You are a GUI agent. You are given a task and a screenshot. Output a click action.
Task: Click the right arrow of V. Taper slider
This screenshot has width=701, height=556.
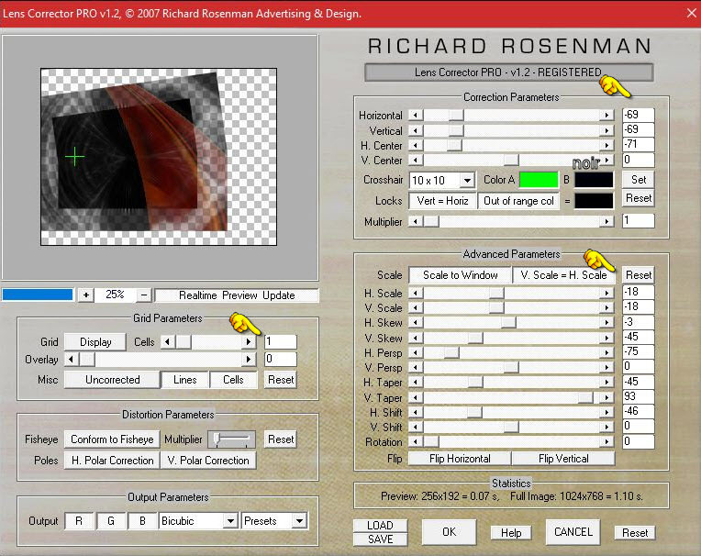[x=606, y=397]
